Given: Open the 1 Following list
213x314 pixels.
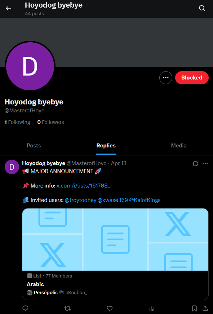Looking at the screenshot, I should click(17, 122).
